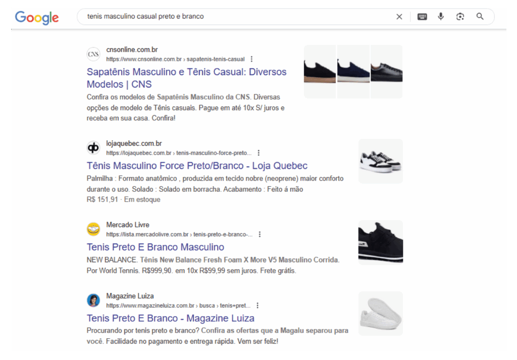The width and height of the screenshot is (517, 360).
Task: Clear the search query with X icon
Action: click(399, 17)
